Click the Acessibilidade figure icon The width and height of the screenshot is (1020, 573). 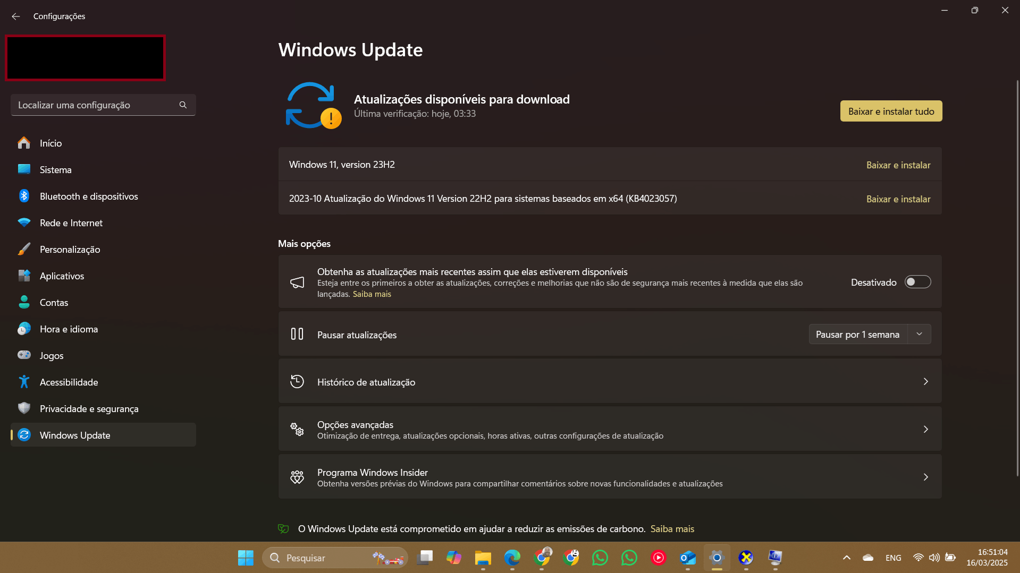tap(24, 382)
